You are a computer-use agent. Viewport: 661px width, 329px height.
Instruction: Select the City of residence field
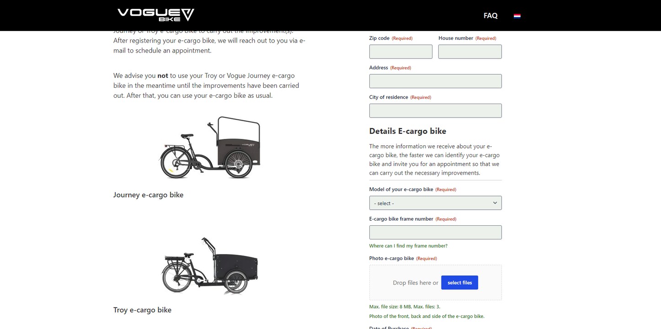435,111
